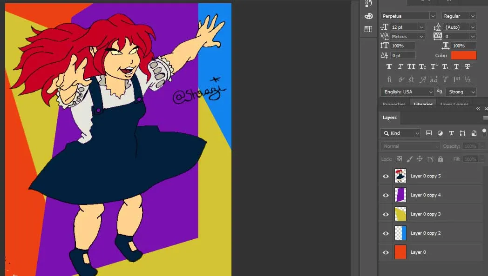Screen dimensions: 488x276
Task: Filter layers by pixel layers icon
Action: pyautogui.click(x=429, y=133)
